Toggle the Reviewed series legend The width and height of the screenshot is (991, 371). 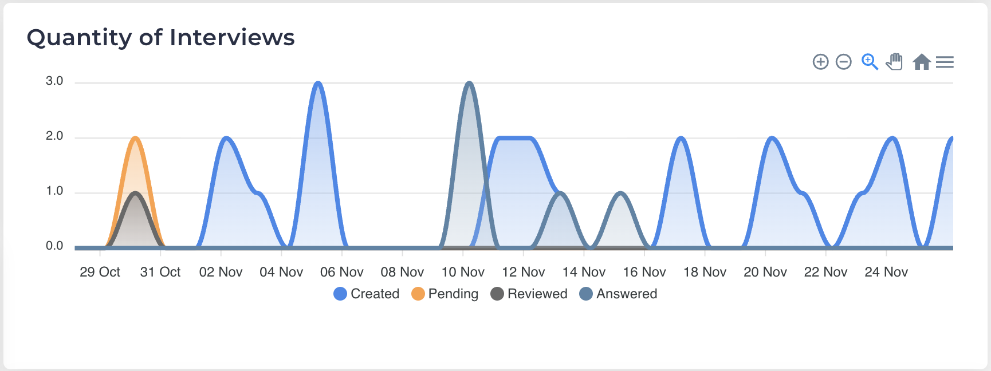click(537, 294)
